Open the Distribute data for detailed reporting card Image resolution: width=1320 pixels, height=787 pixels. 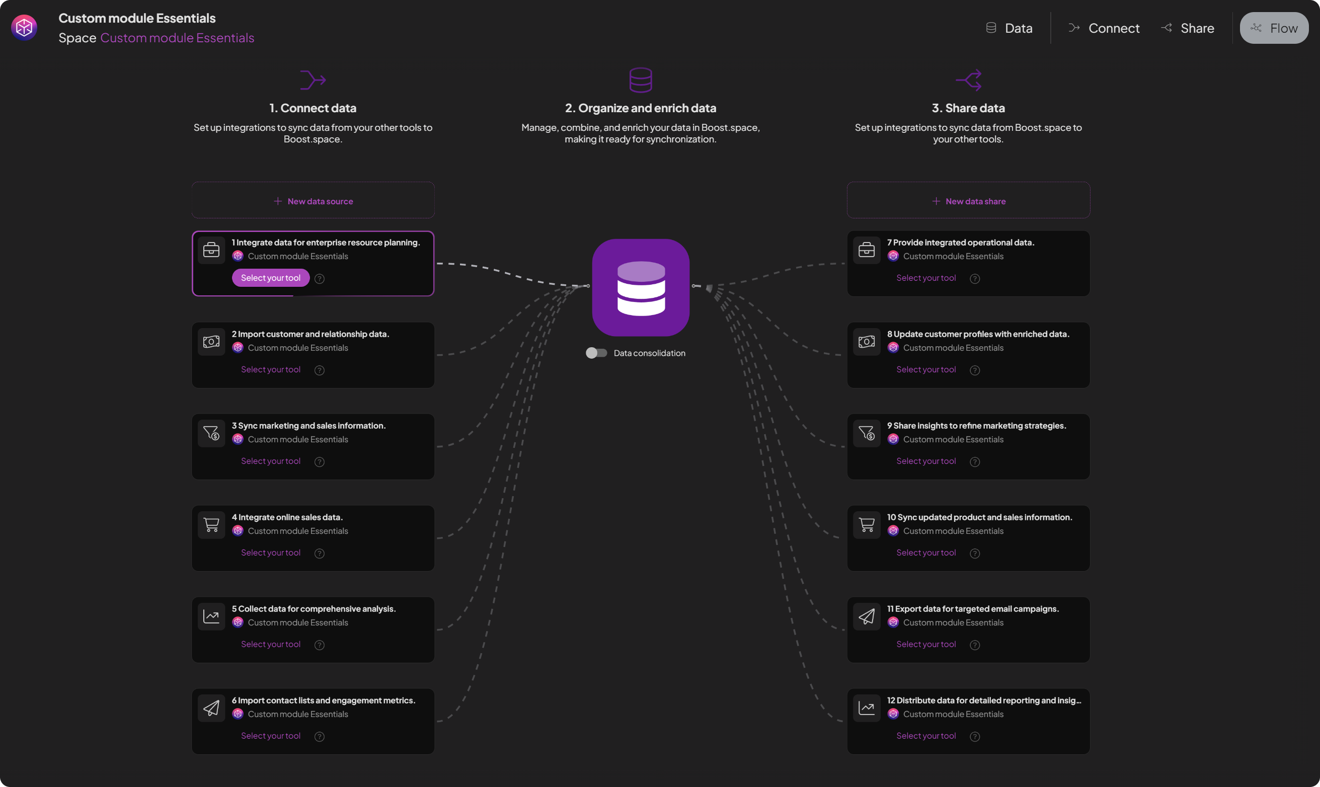click(983, 700)
